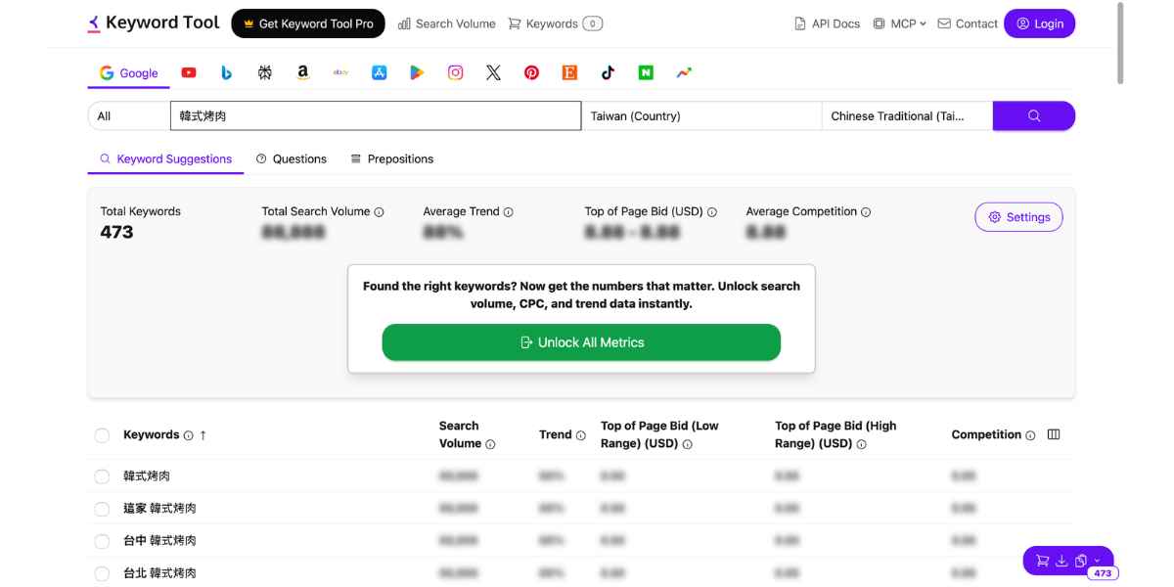Viewport: 1174px width, 587px height.
Task: Click the keyword text 台中 韓式烤肉
Action: point(159,541)
